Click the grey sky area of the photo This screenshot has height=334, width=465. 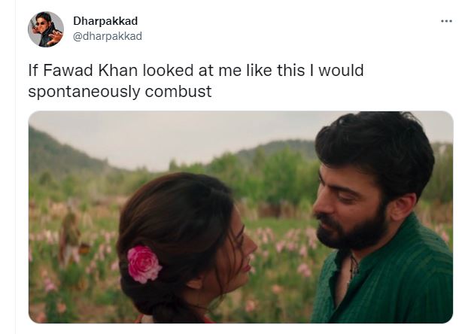coord(178,136)
